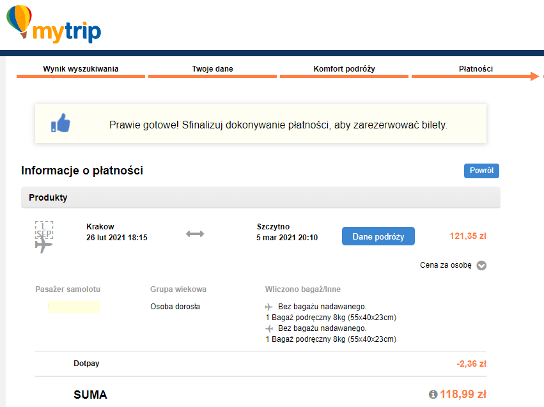Viewport: 544px width, 407px height.
Task: Open the Dane podróży details
Action: point(378,236)
